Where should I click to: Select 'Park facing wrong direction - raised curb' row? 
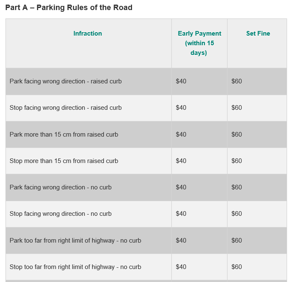[x=65, y=81]
